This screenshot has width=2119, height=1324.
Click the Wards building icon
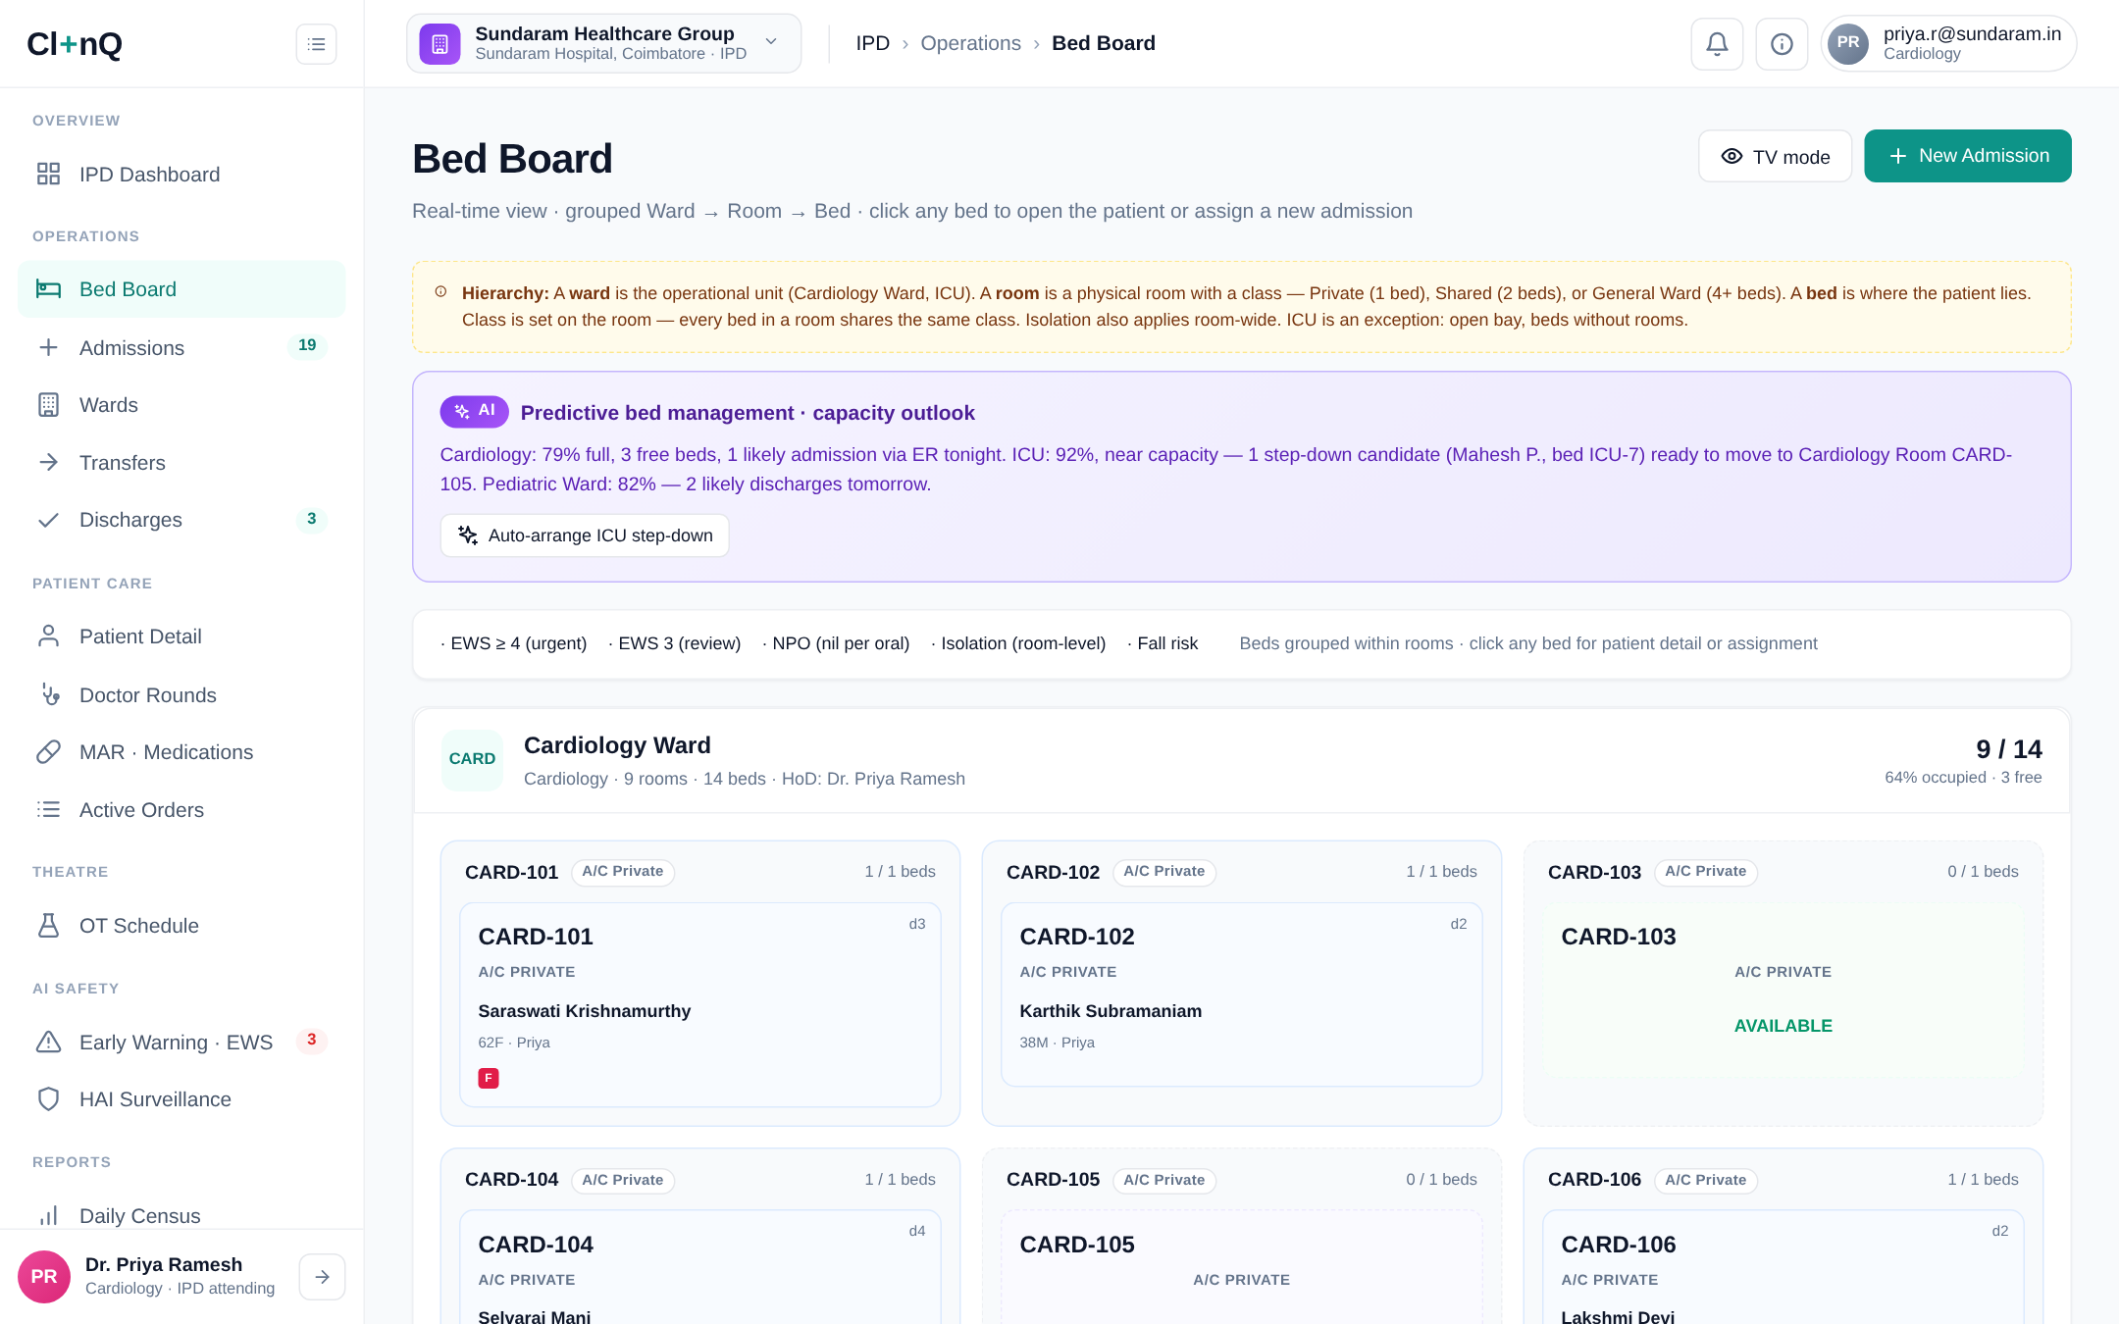point(48,404)
